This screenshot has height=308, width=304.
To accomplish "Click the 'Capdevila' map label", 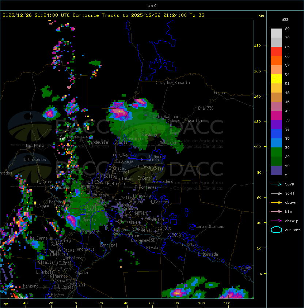I will pos(98,142).
